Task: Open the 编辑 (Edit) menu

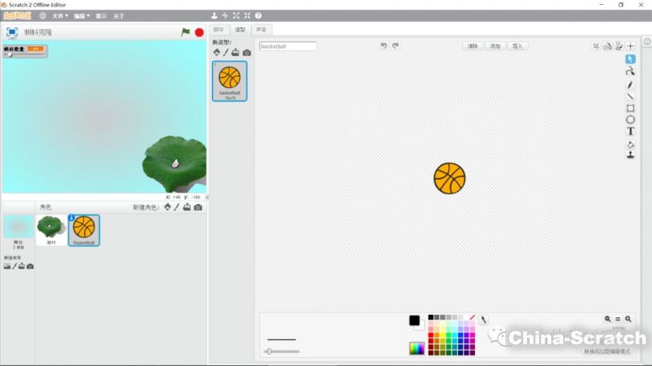Action: (x=81, y=15)
